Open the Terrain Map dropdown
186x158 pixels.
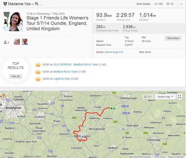click(165, 97)
